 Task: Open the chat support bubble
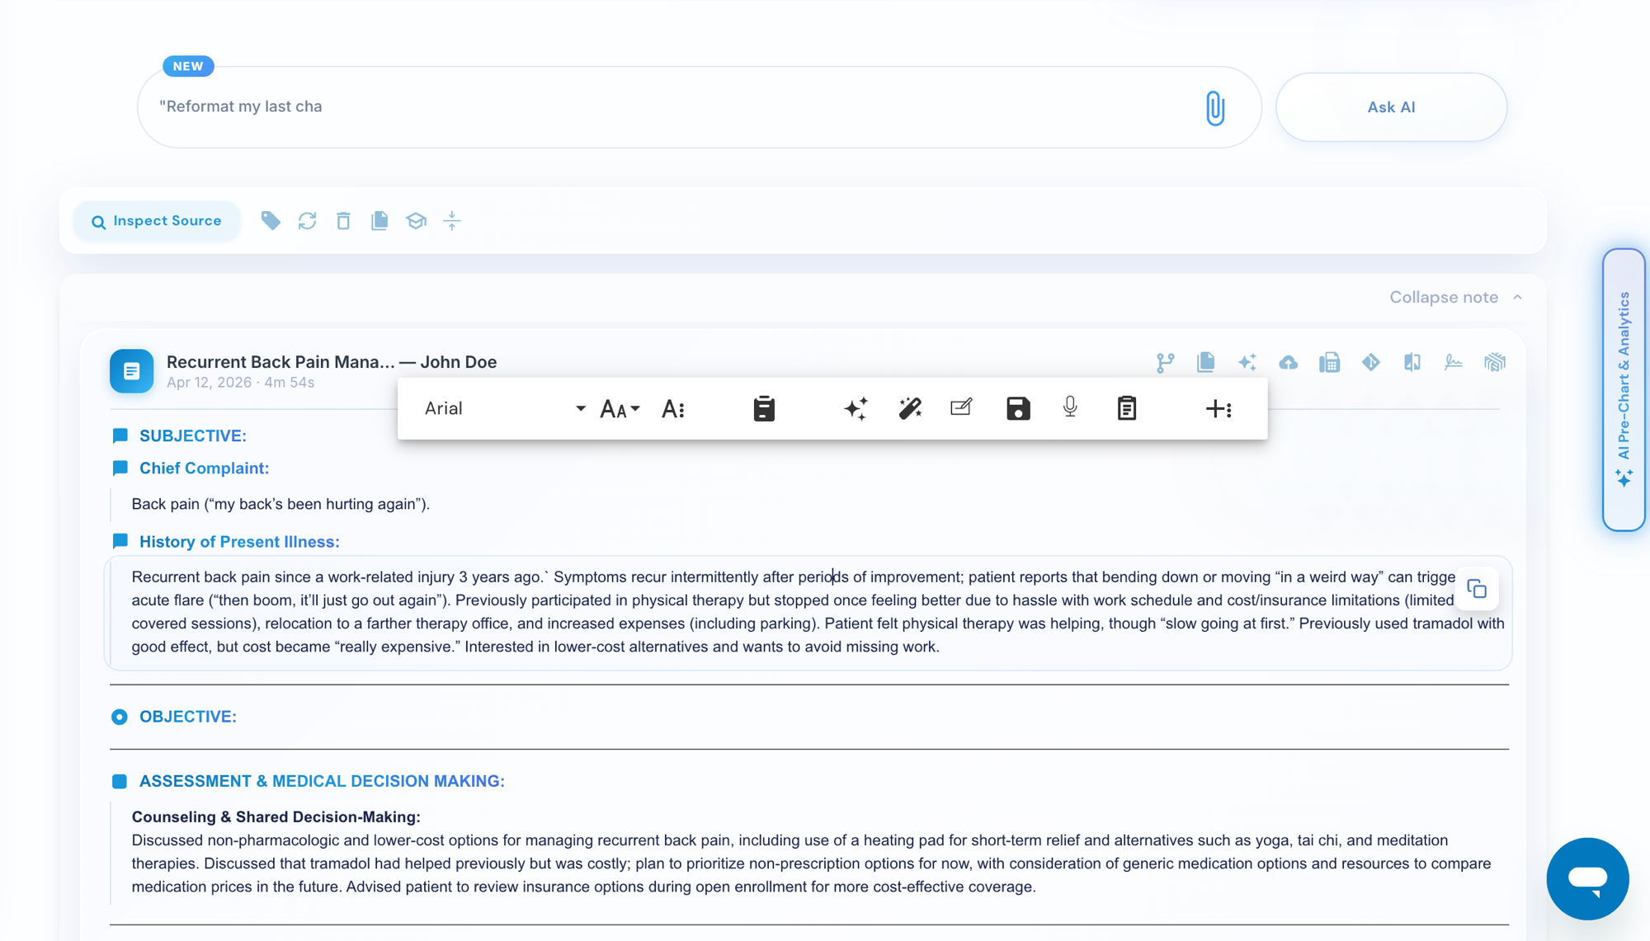point(1587,878)
